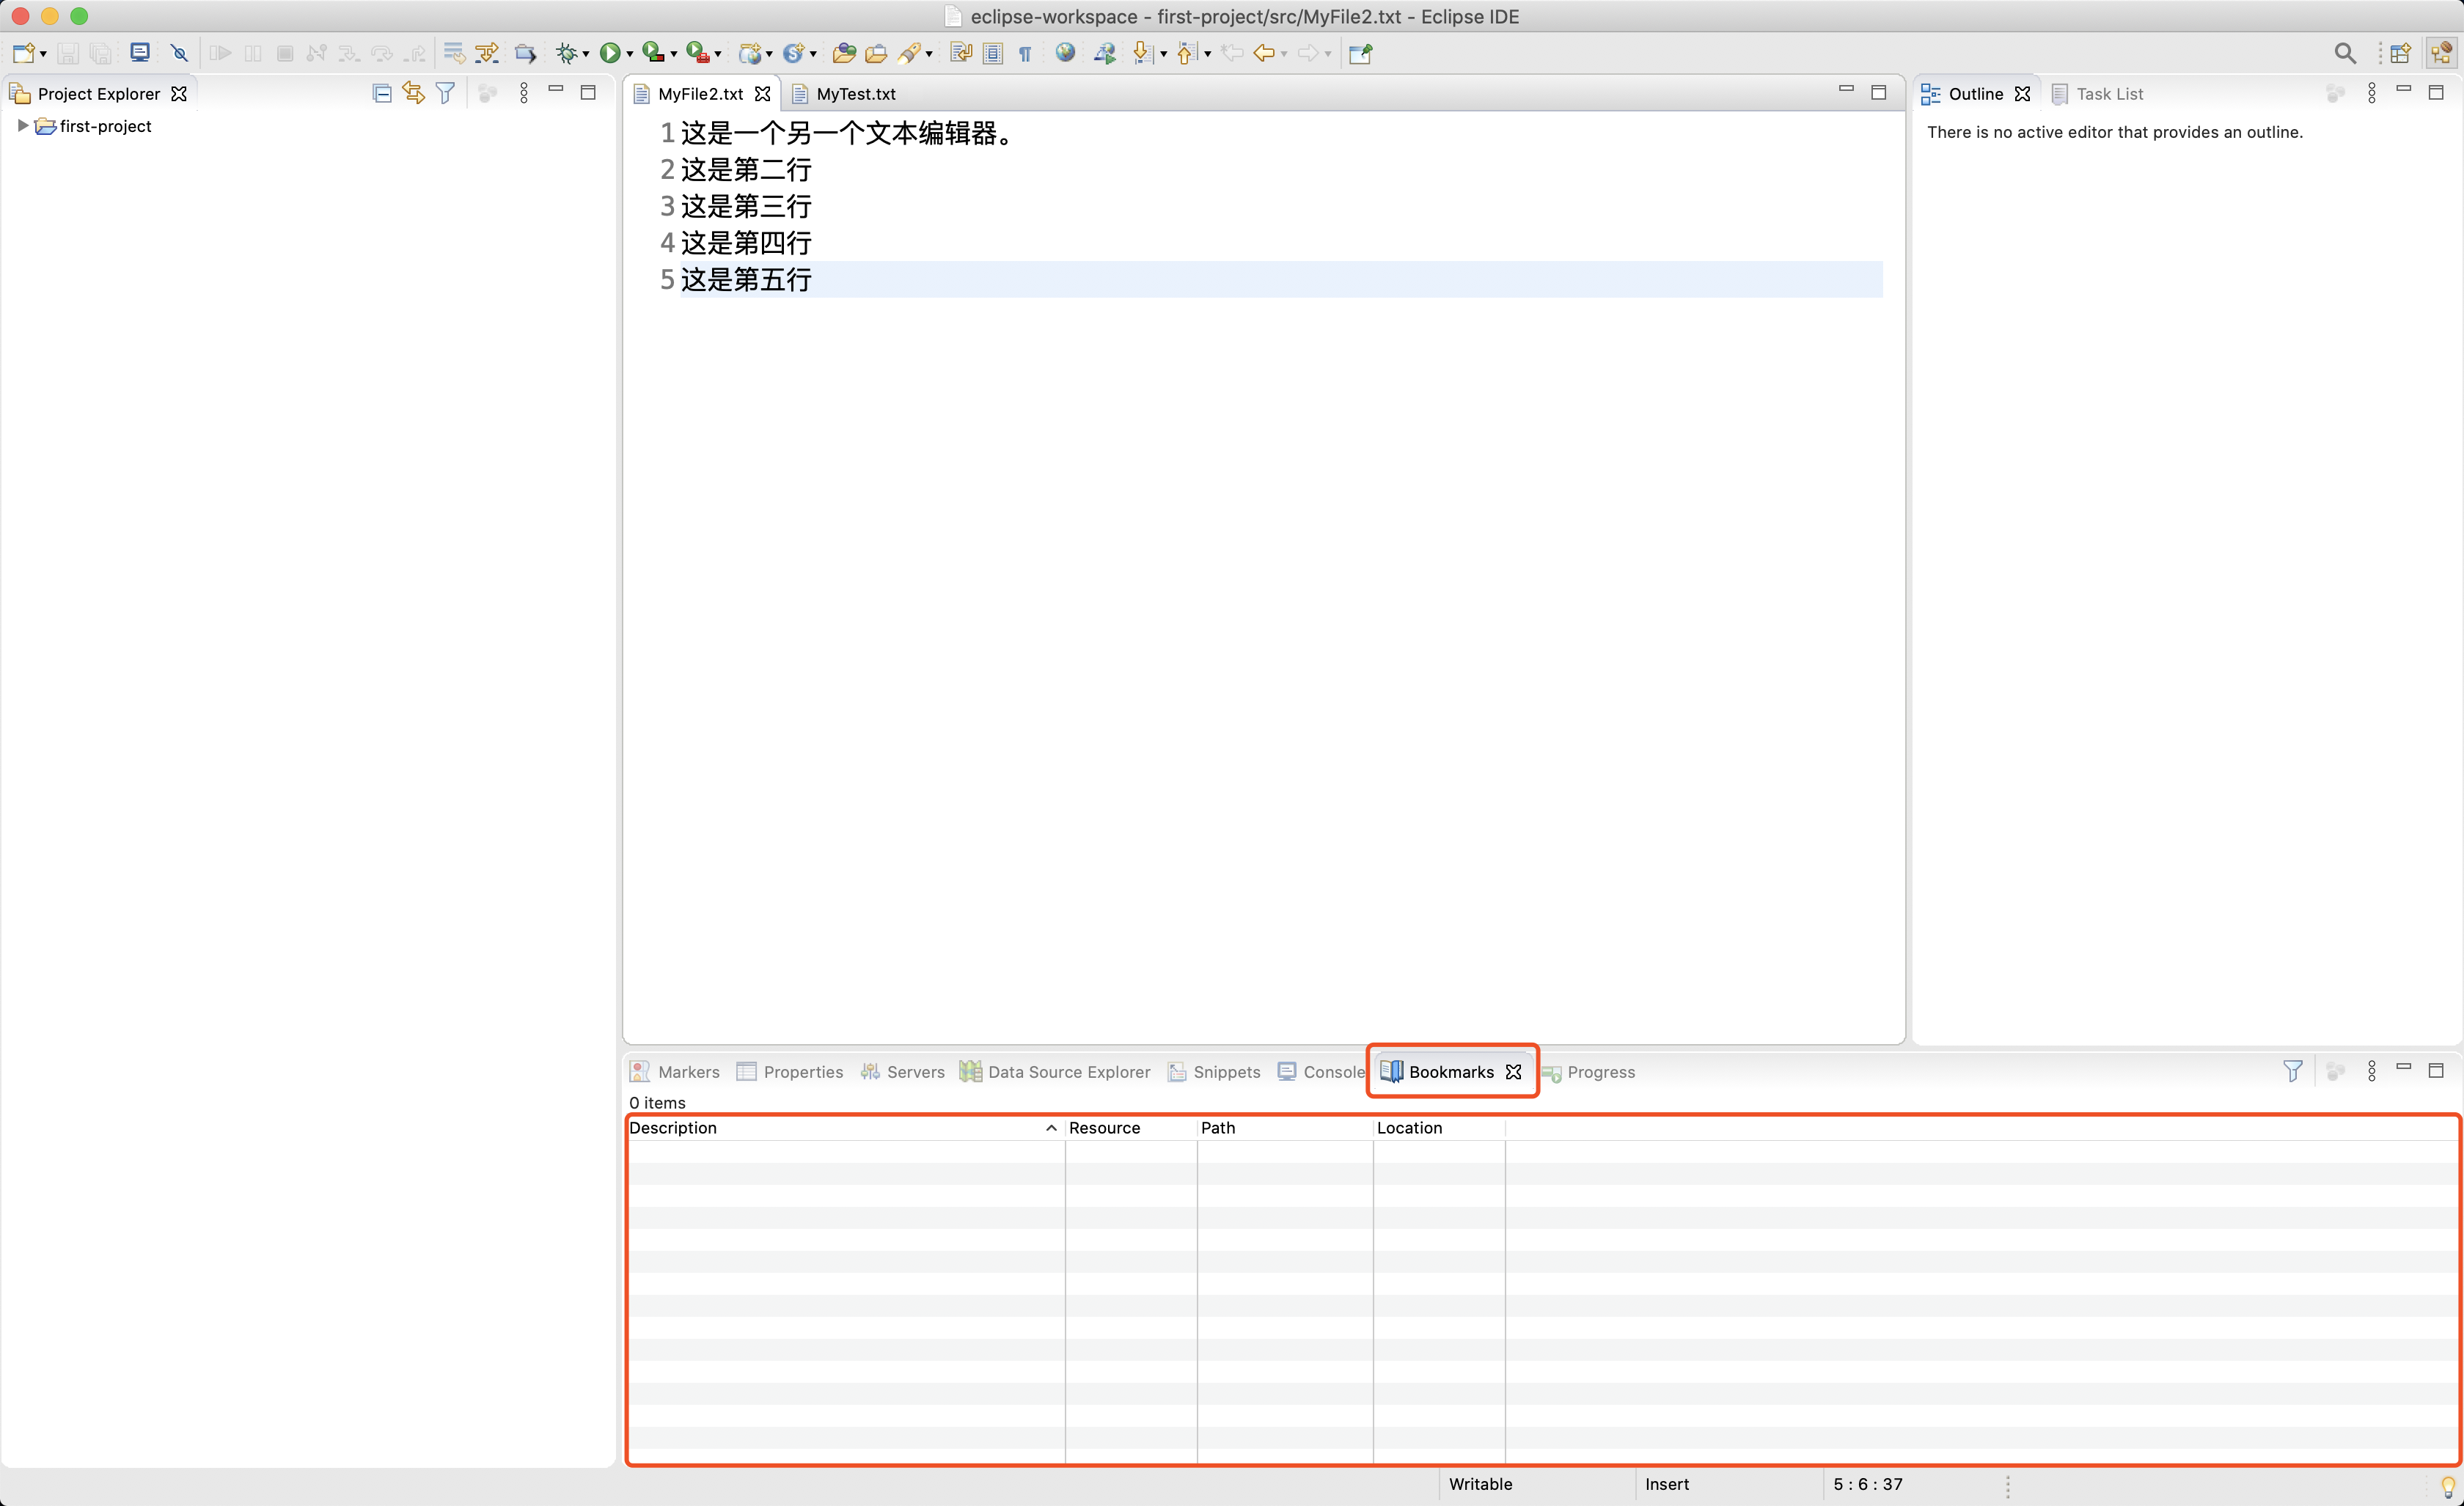Screen dimensions: 2464x1506
Task: Open the Next Annotation dropdown arrow
Action: [x=1163, y=54]
